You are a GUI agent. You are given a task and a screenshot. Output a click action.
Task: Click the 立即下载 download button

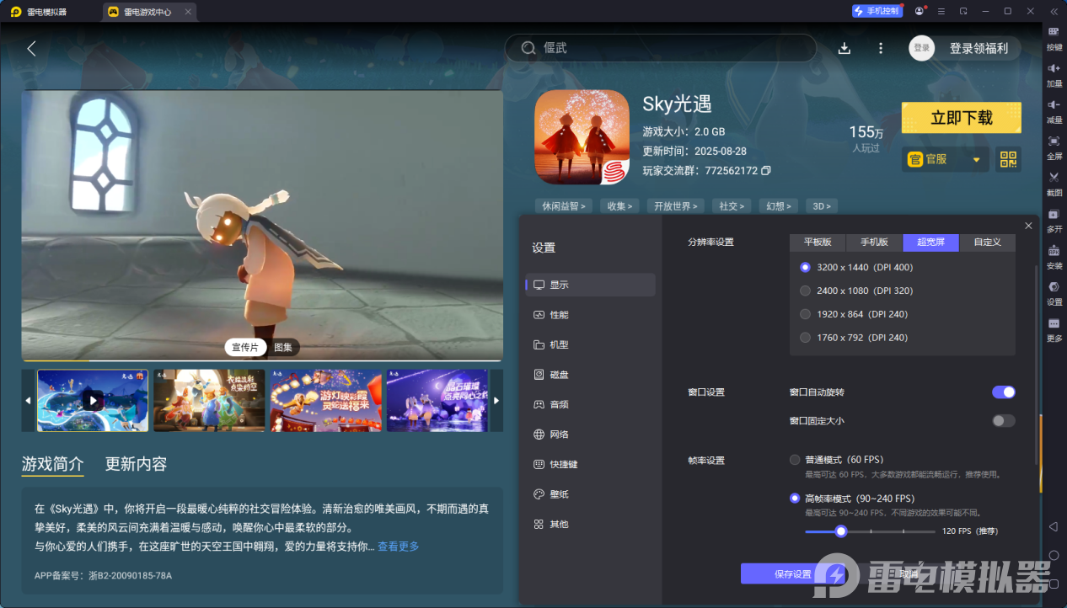tap(961, 118)
